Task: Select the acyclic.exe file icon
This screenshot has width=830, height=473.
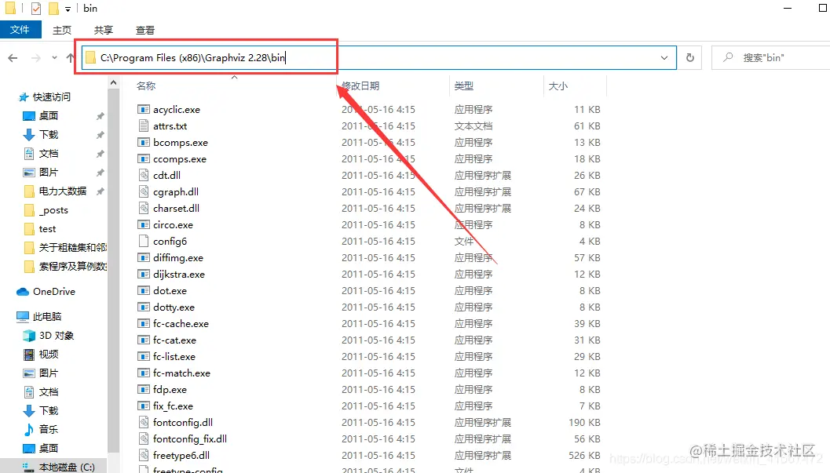Action: point(143,109)
